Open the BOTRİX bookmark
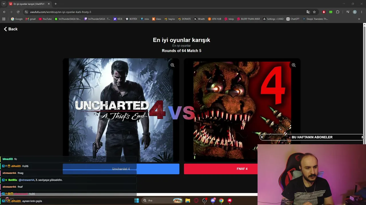 coord(132,19)
